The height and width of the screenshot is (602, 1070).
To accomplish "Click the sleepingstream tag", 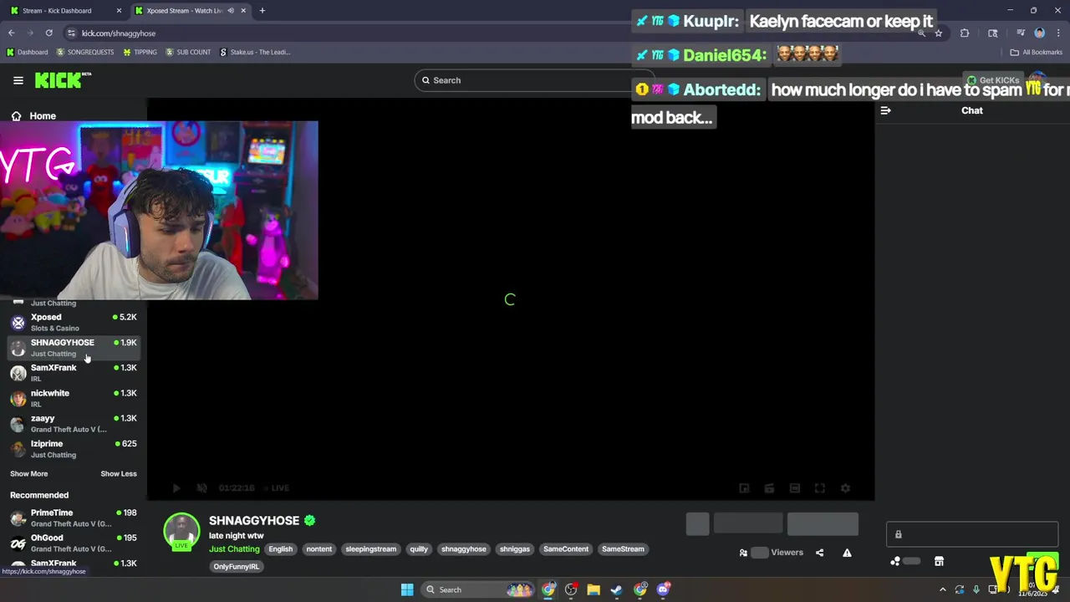I will pyautogui.click(x=371, y=549).
